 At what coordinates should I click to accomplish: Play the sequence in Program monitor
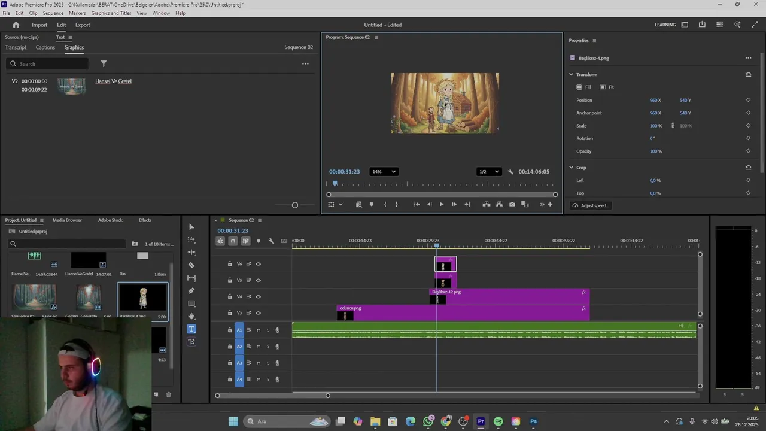pyautogui.click(x=442, y=204)
